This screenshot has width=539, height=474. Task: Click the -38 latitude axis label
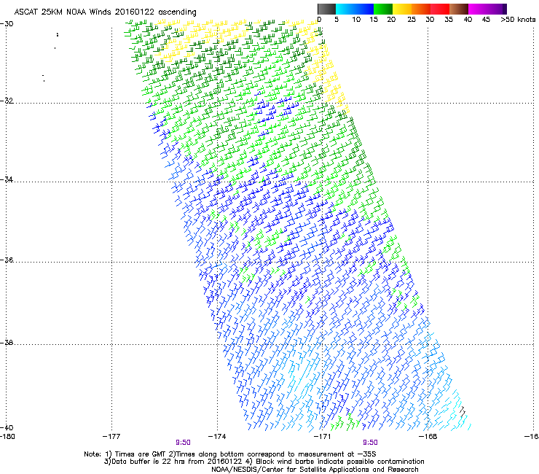coord(7,343)
